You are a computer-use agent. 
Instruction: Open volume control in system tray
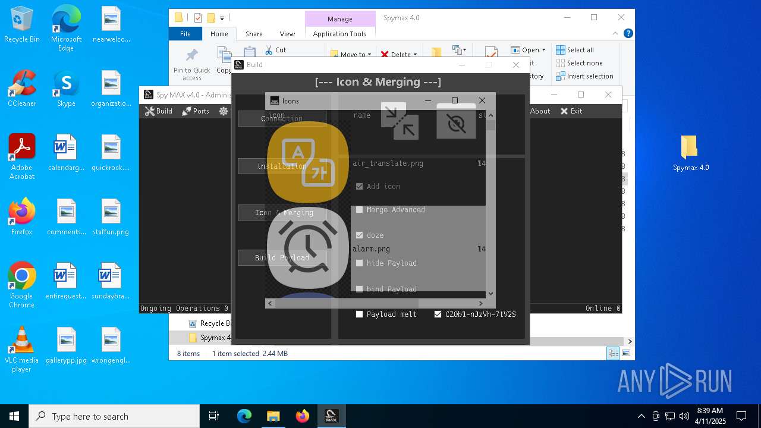684,416
